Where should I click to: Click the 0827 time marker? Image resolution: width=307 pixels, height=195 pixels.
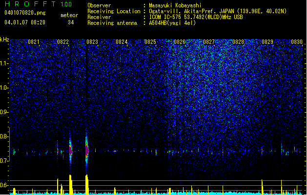(209, 41)
